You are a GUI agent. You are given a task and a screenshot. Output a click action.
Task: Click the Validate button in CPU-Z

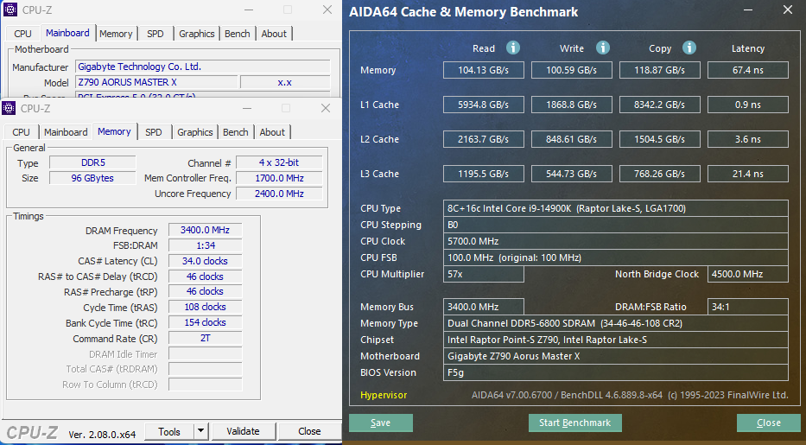click(x=243, y=431)
